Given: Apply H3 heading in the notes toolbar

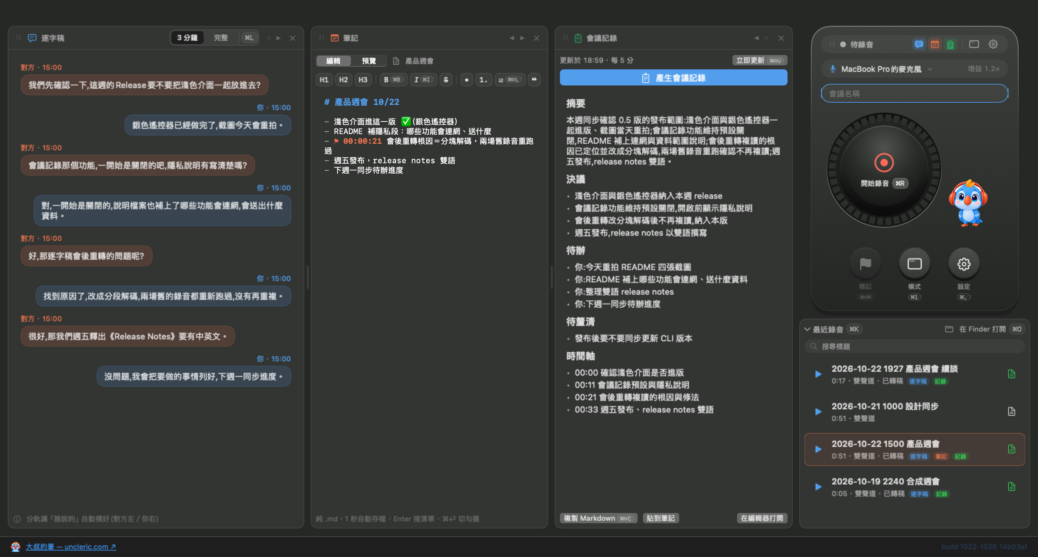Looking at the screenshot, I should coord(363,80).
